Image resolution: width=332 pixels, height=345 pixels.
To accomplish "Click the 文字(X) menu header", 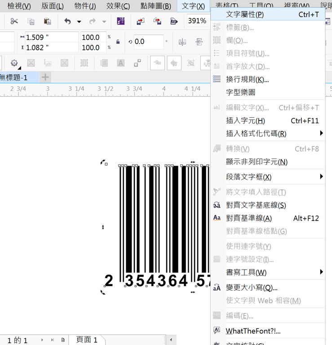I will point(193,6).
